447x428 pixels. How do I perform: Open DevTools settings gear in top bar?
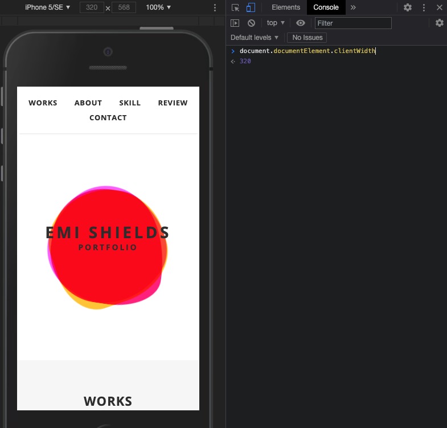408,7
